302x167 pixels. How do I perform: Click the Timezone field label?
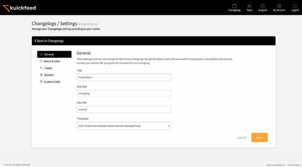[x=83, y=119]
